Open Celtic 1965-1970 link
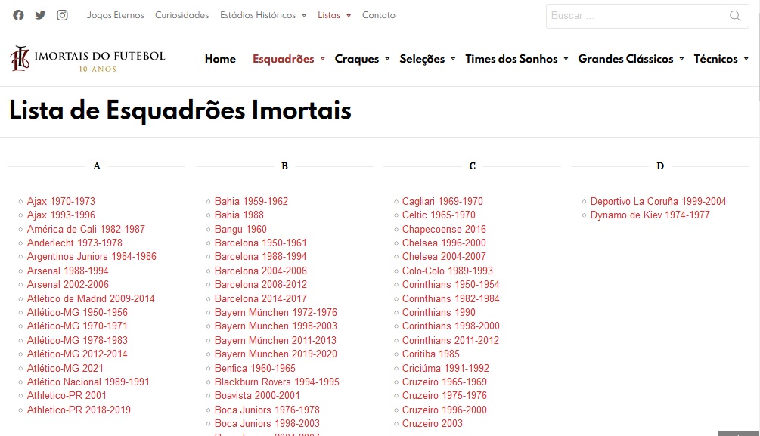Screen dimensions: 760x436 point(439,215)
